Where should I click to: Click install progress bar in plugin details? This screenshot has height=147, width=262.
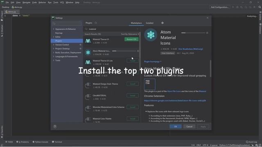[x=193, y=33]
